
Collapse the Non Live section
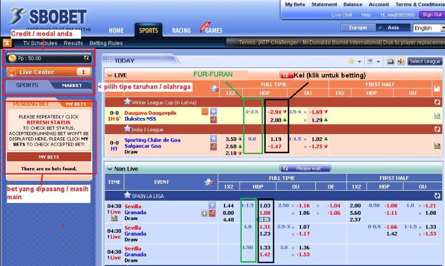coord(110,168)
